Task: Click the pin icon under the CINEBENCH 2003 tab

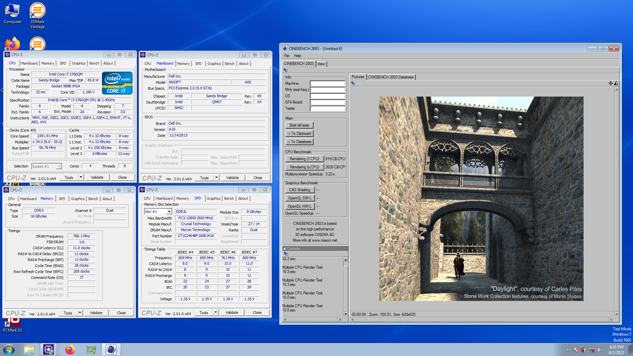Action: [286, 70]
